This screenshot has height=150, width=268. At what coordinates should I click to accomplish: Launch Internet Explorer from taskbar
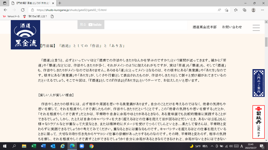(x=62, y=146)
